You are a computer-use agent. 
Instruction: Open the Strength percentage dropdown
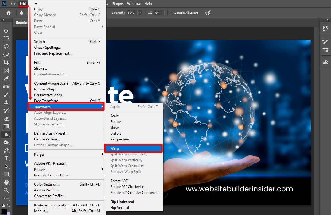click(140, 13)
